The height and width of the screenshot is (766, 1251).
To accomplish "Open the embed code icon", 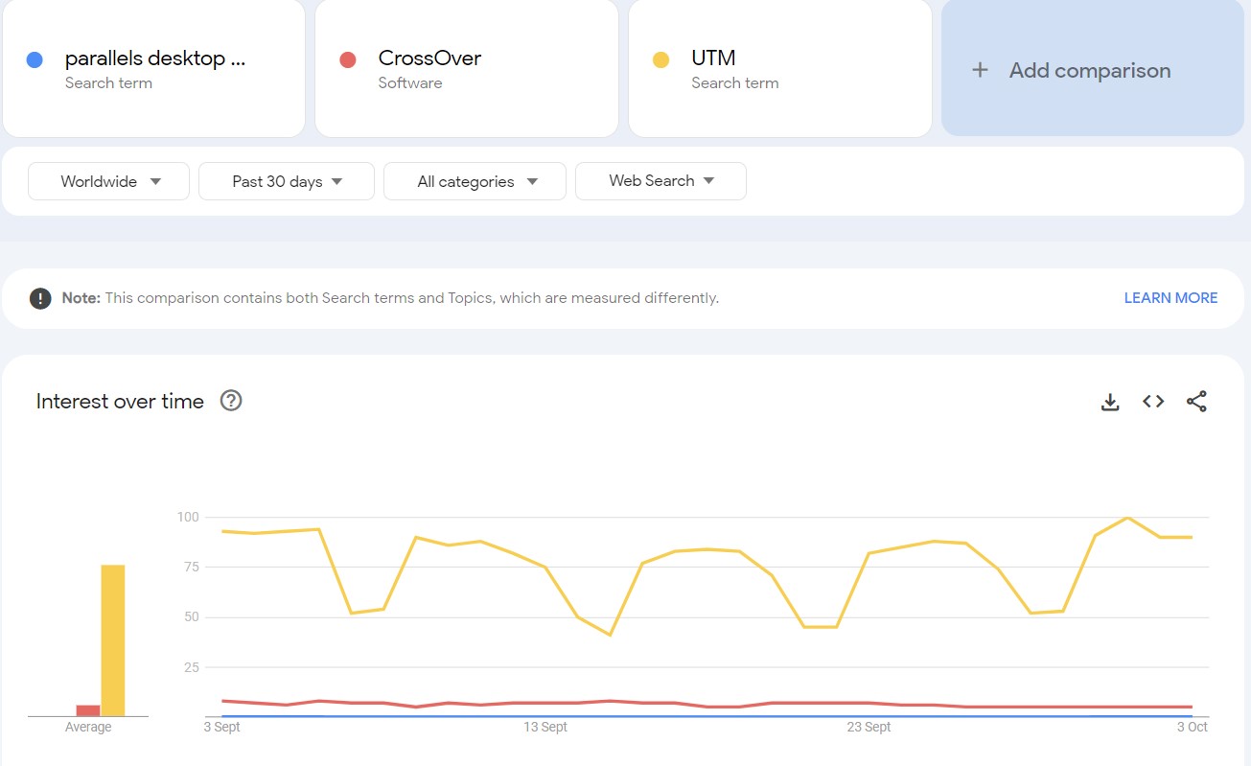I will 1153,402.
